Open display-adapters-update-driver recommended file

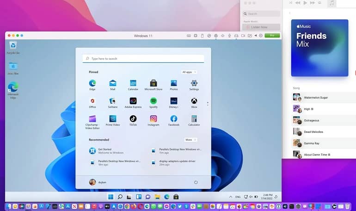click(173, 162)
